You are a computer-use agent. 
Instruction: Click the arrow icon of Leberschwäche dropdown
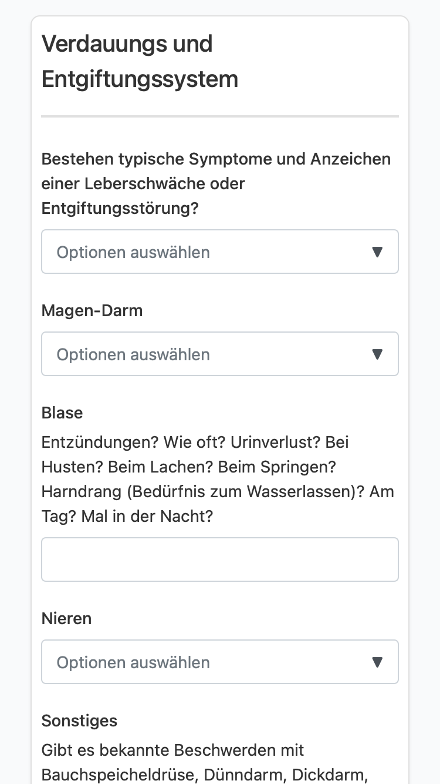(x=378, y=252)
